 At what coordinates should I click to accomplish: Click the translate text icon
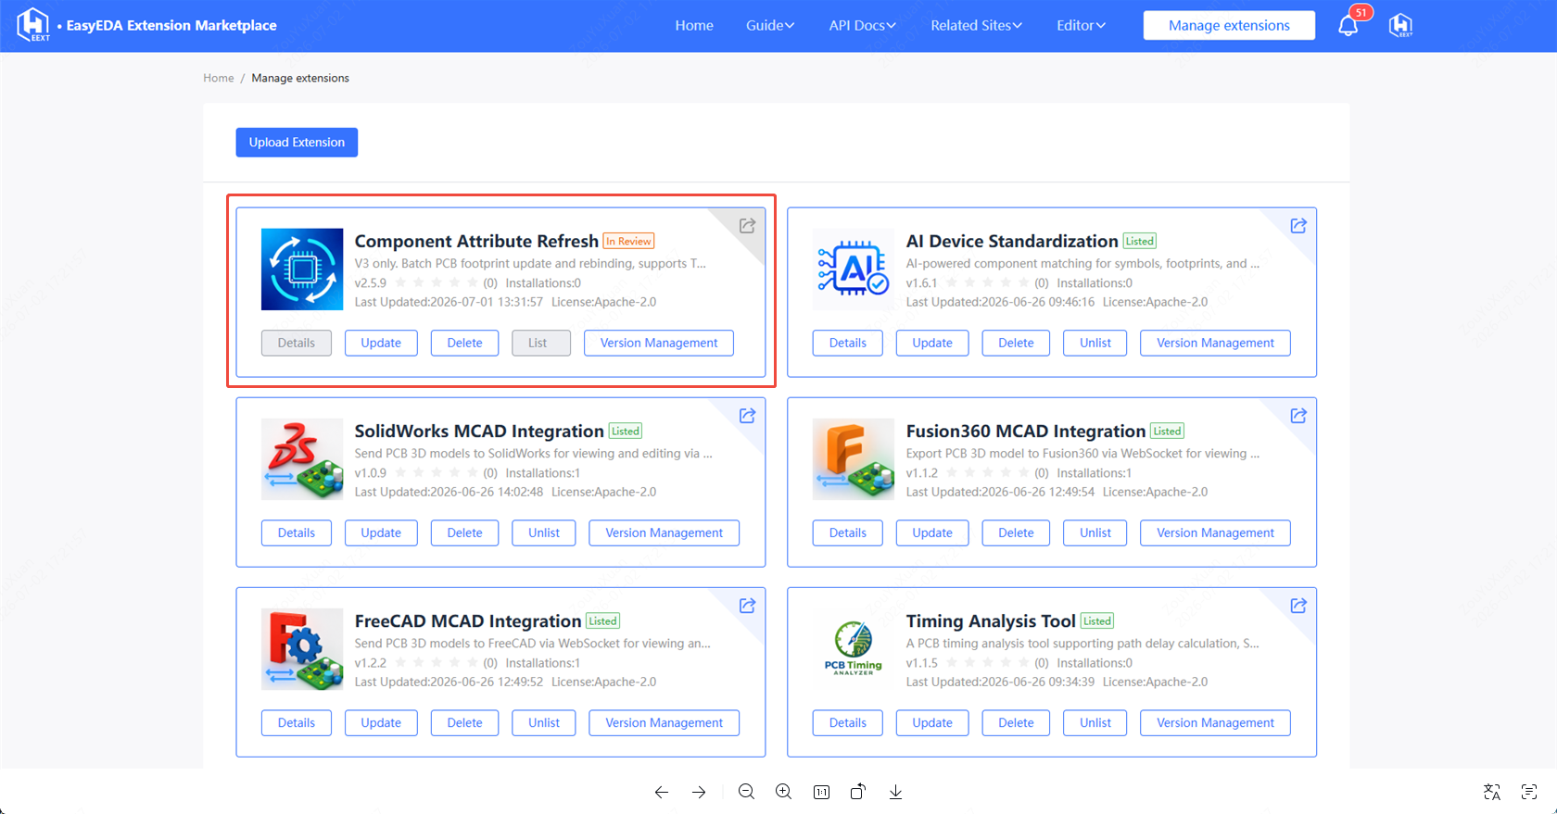click(x=1491, y=792)
